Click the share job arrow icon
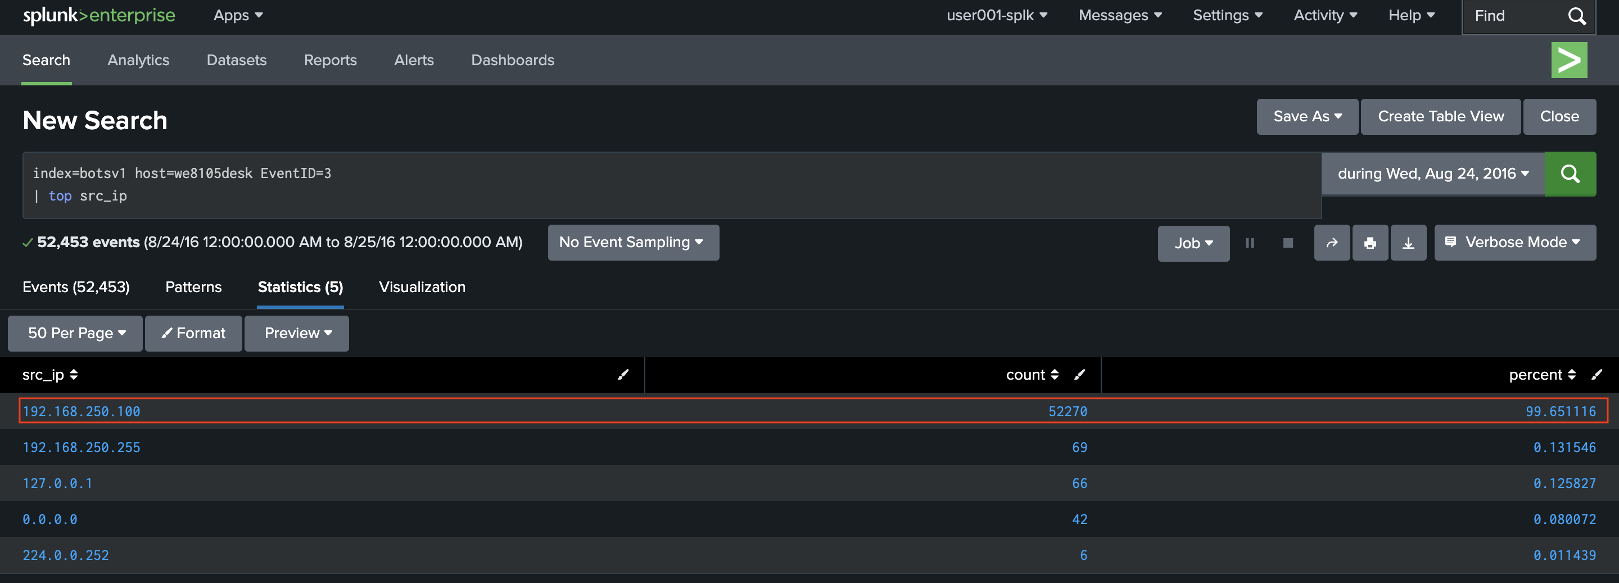1619x583 pixels. coord(1332,243)
